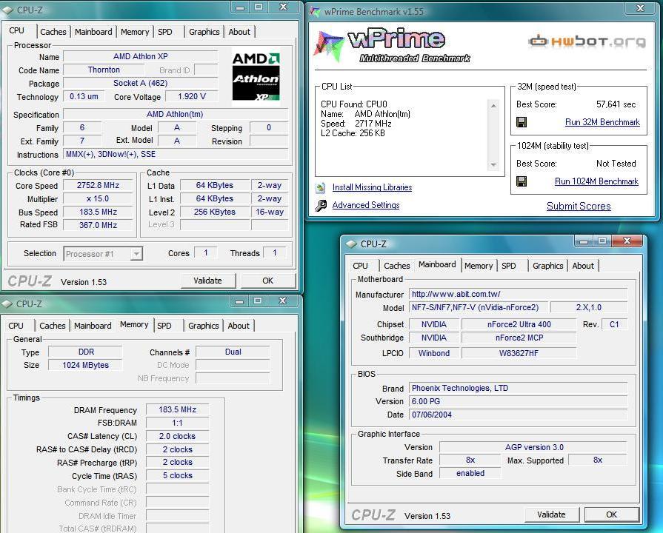
Task: Select SPD tab in Memory CPU-Z window
Action: (164, 326)
